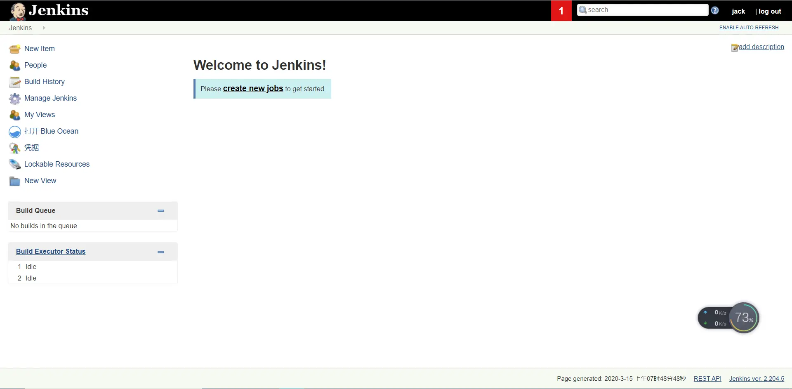Image resolution: width=792 pixels, height=389 pixels.
Task: Click the add description notepad icon
Action: (x=734, y=48)
